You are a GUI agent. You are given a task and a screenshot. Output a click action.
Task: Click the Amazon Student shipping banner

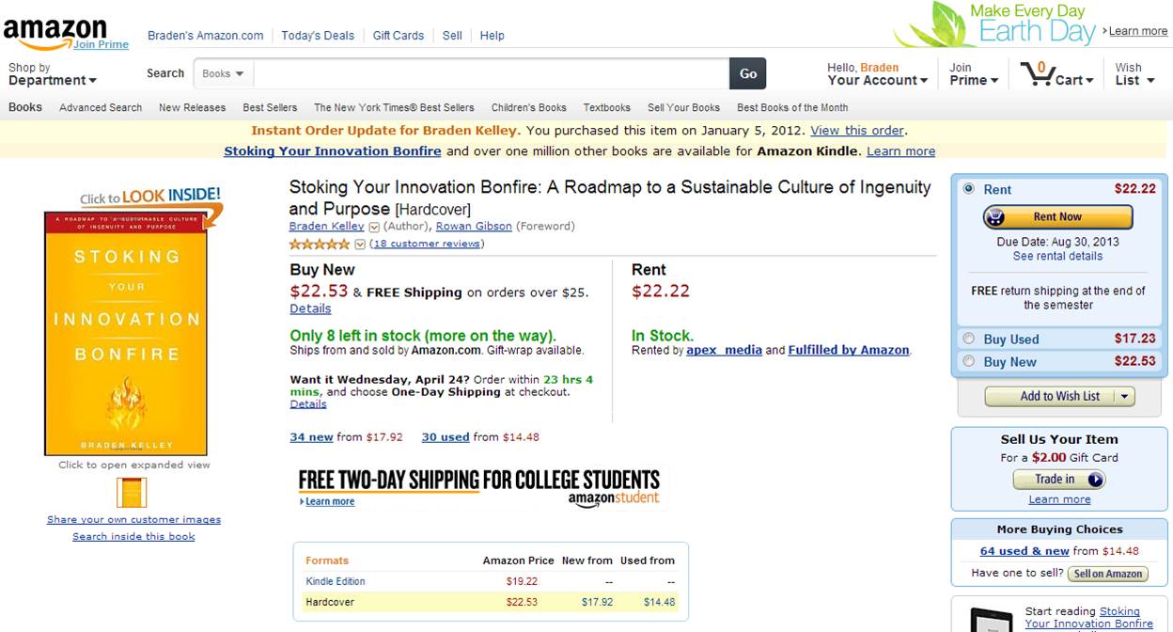pos(479,487)
